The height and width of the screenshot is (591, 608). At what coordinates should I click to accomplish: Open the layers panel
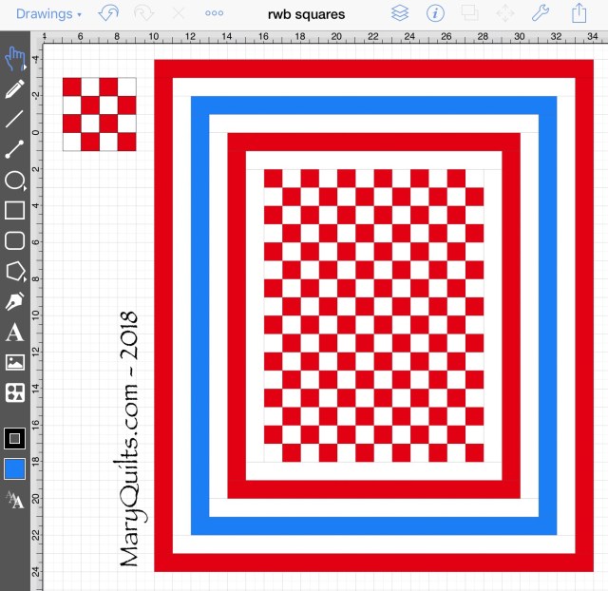click(400, 14)
